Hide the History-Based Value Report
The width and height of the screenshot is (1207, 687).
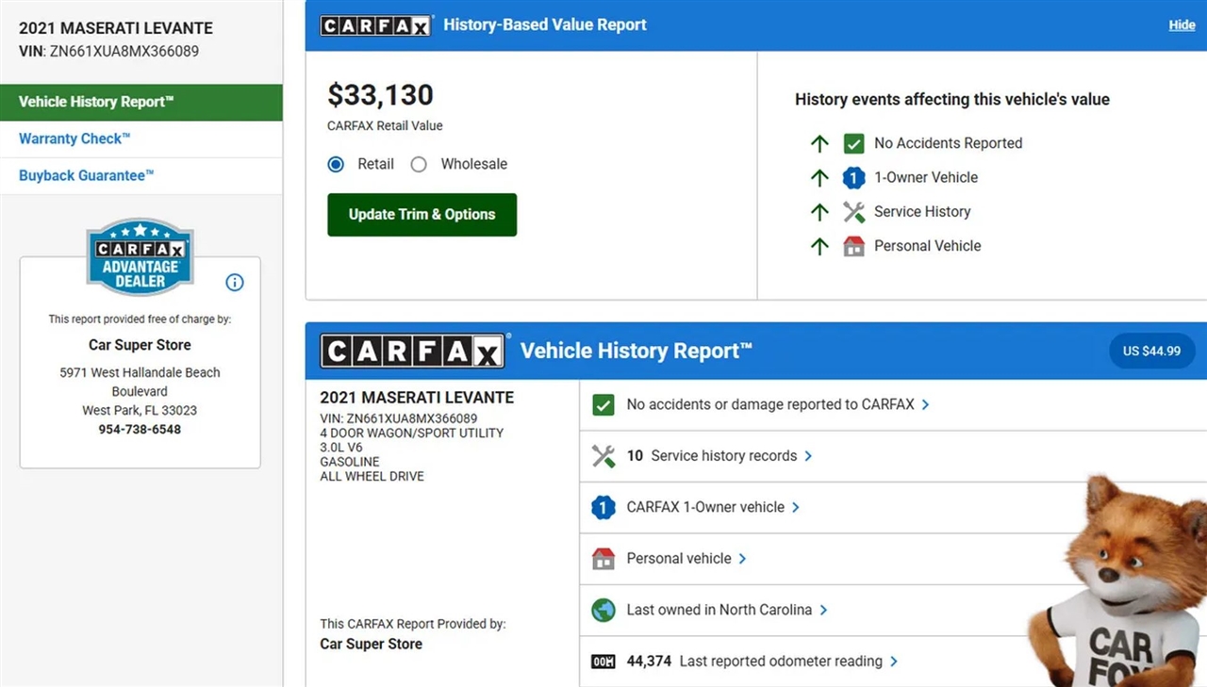pos(1182,25)
